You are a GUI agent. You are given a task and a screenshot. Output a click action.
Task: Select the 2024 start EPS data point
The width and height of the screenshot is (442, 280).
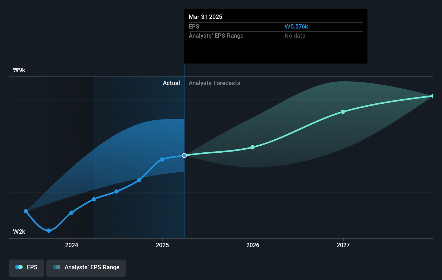point(71,213)
